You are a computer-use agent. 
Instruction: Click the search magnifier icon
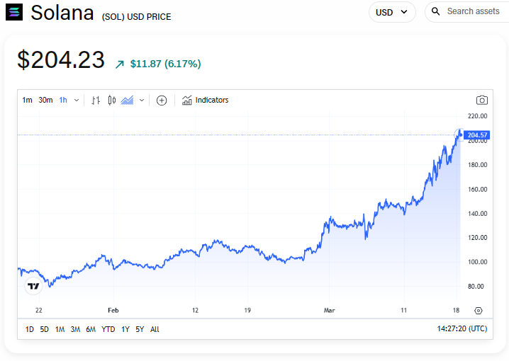click(x=436, y=12)
